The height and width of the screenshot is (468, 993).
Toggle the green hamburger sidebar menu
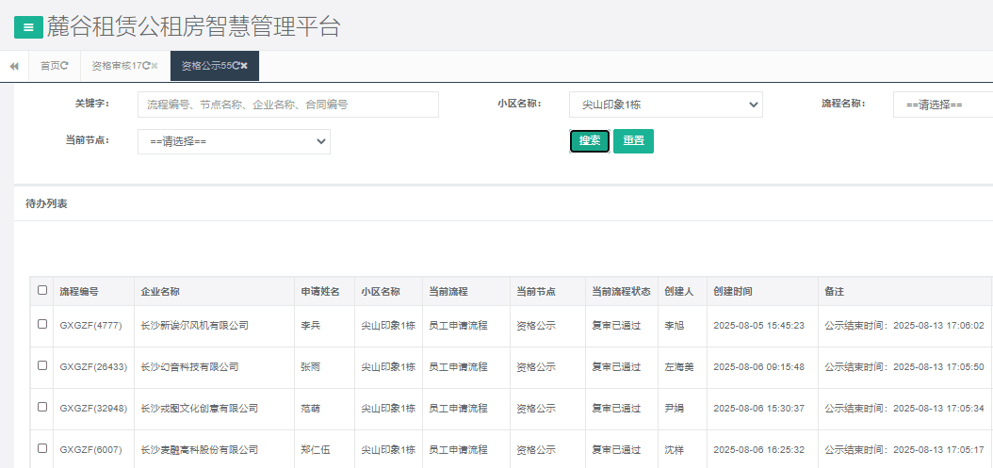tap(28, 27)
